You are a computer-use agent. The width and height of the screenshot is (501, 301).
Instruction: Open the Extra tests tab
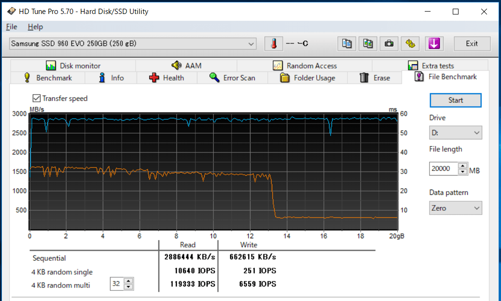click(x=431, y=66)
